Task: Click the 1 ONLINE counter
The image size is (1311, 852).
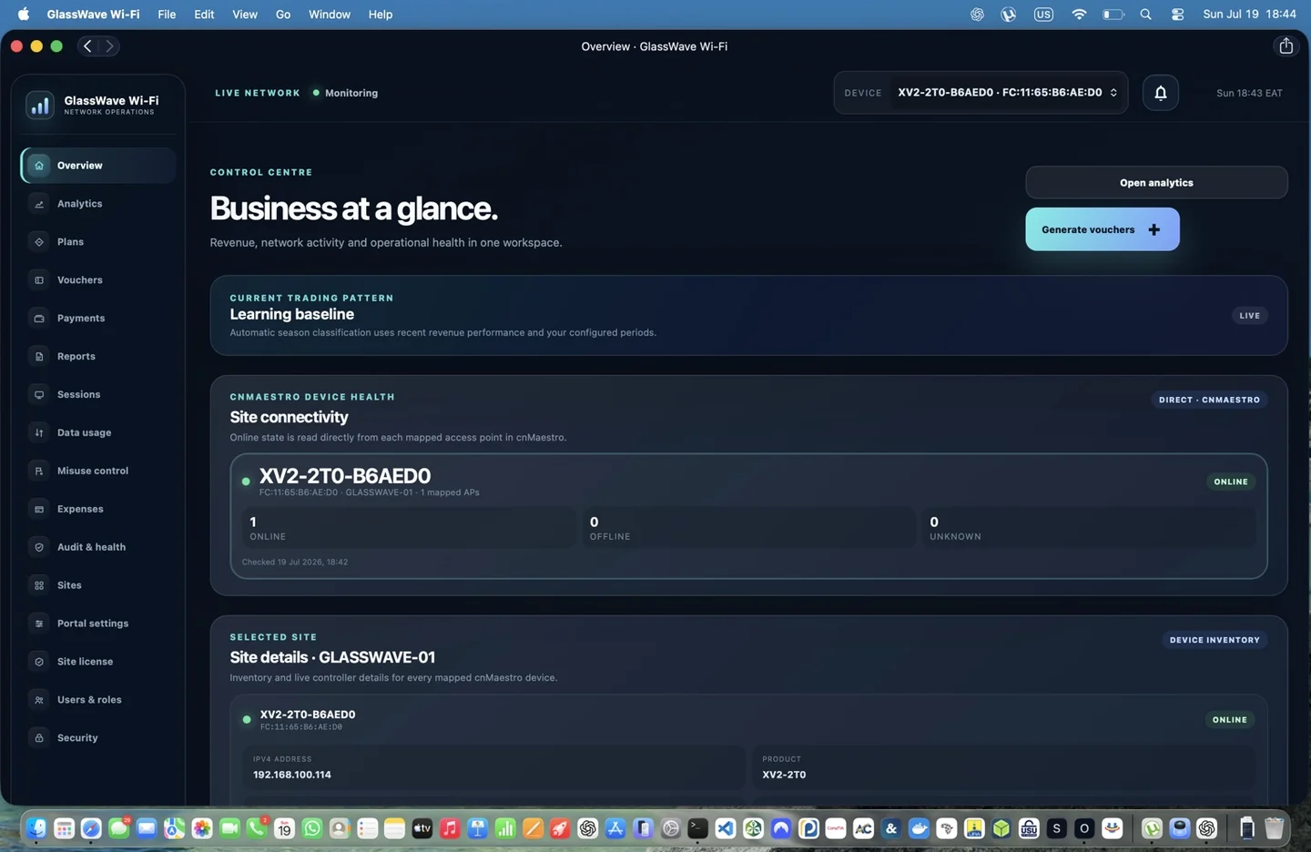Action: click(x=409, y=528)
